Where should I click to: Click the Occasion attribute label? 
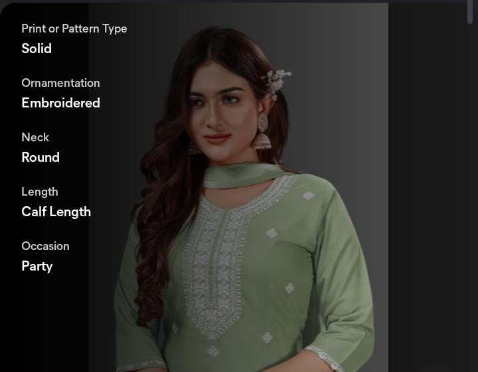45,246
